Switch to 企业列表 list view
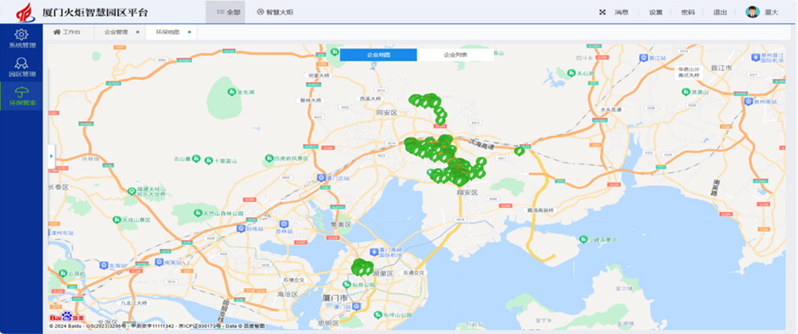 pyautogui.click(x=456, y=55)
